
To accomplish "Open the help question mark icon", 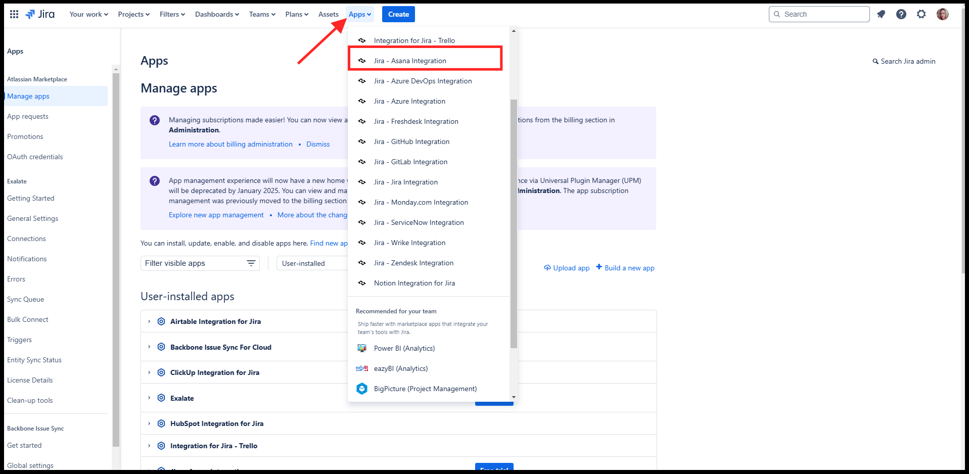I will (x=901, y=14).
